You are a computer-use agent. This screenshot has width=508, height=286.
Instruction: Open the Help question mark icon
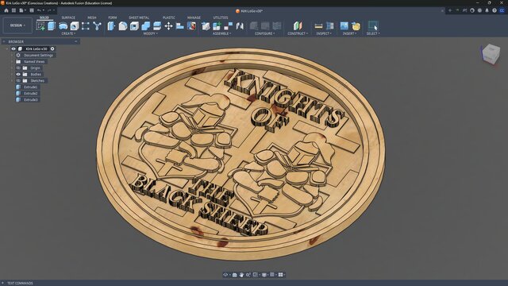tap(494, 10)
